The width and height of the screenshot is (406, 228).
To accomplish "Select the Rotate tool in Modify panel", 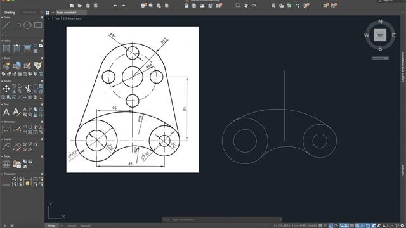I will coord(20,86).
